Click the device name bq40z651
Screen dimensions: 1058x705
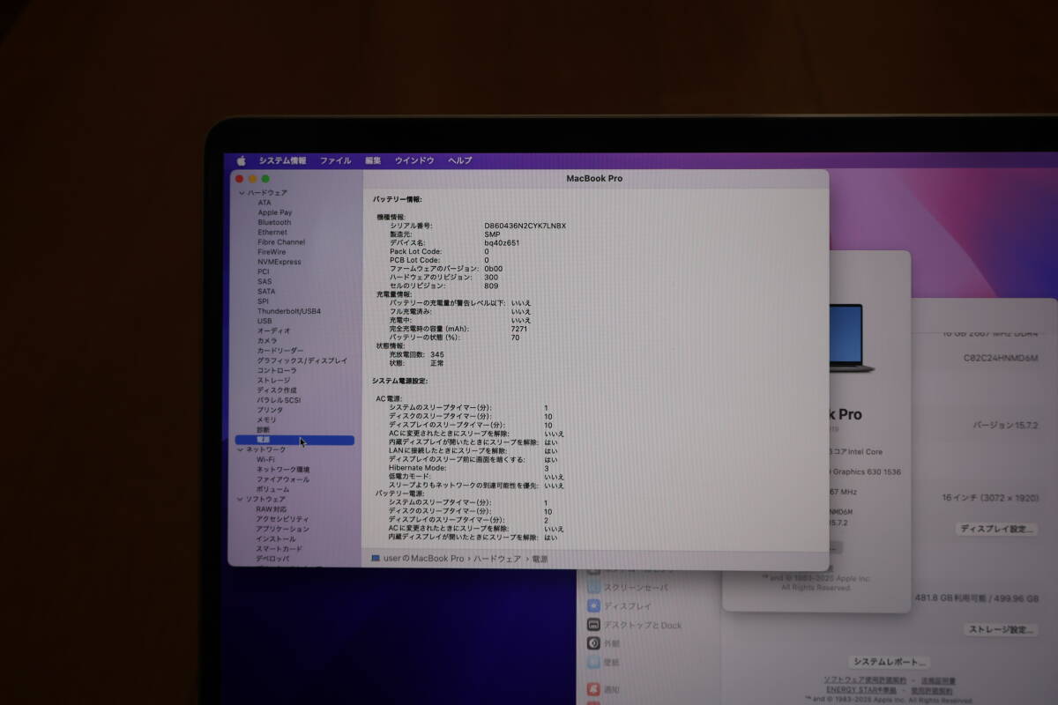pyautogui.click(x=503, y=242)
